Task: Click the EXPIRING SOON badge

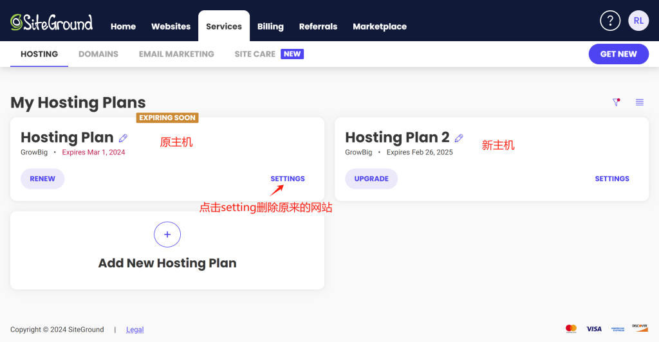Action: click(167, 118)
